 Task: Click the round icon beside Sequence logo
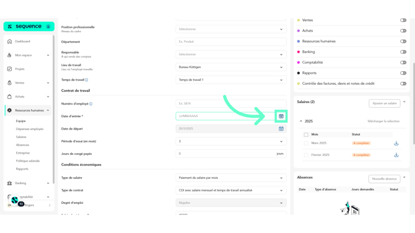click(48, 27)
